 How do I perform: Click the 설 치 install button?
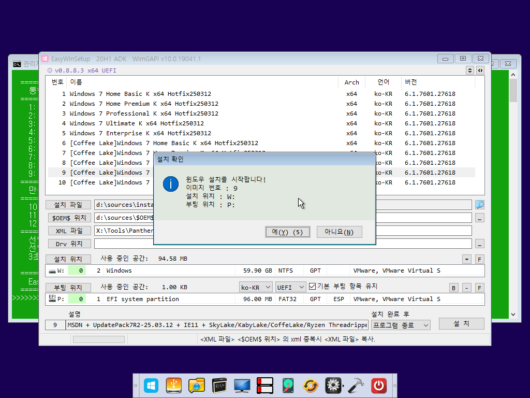(x=461, y=324)
